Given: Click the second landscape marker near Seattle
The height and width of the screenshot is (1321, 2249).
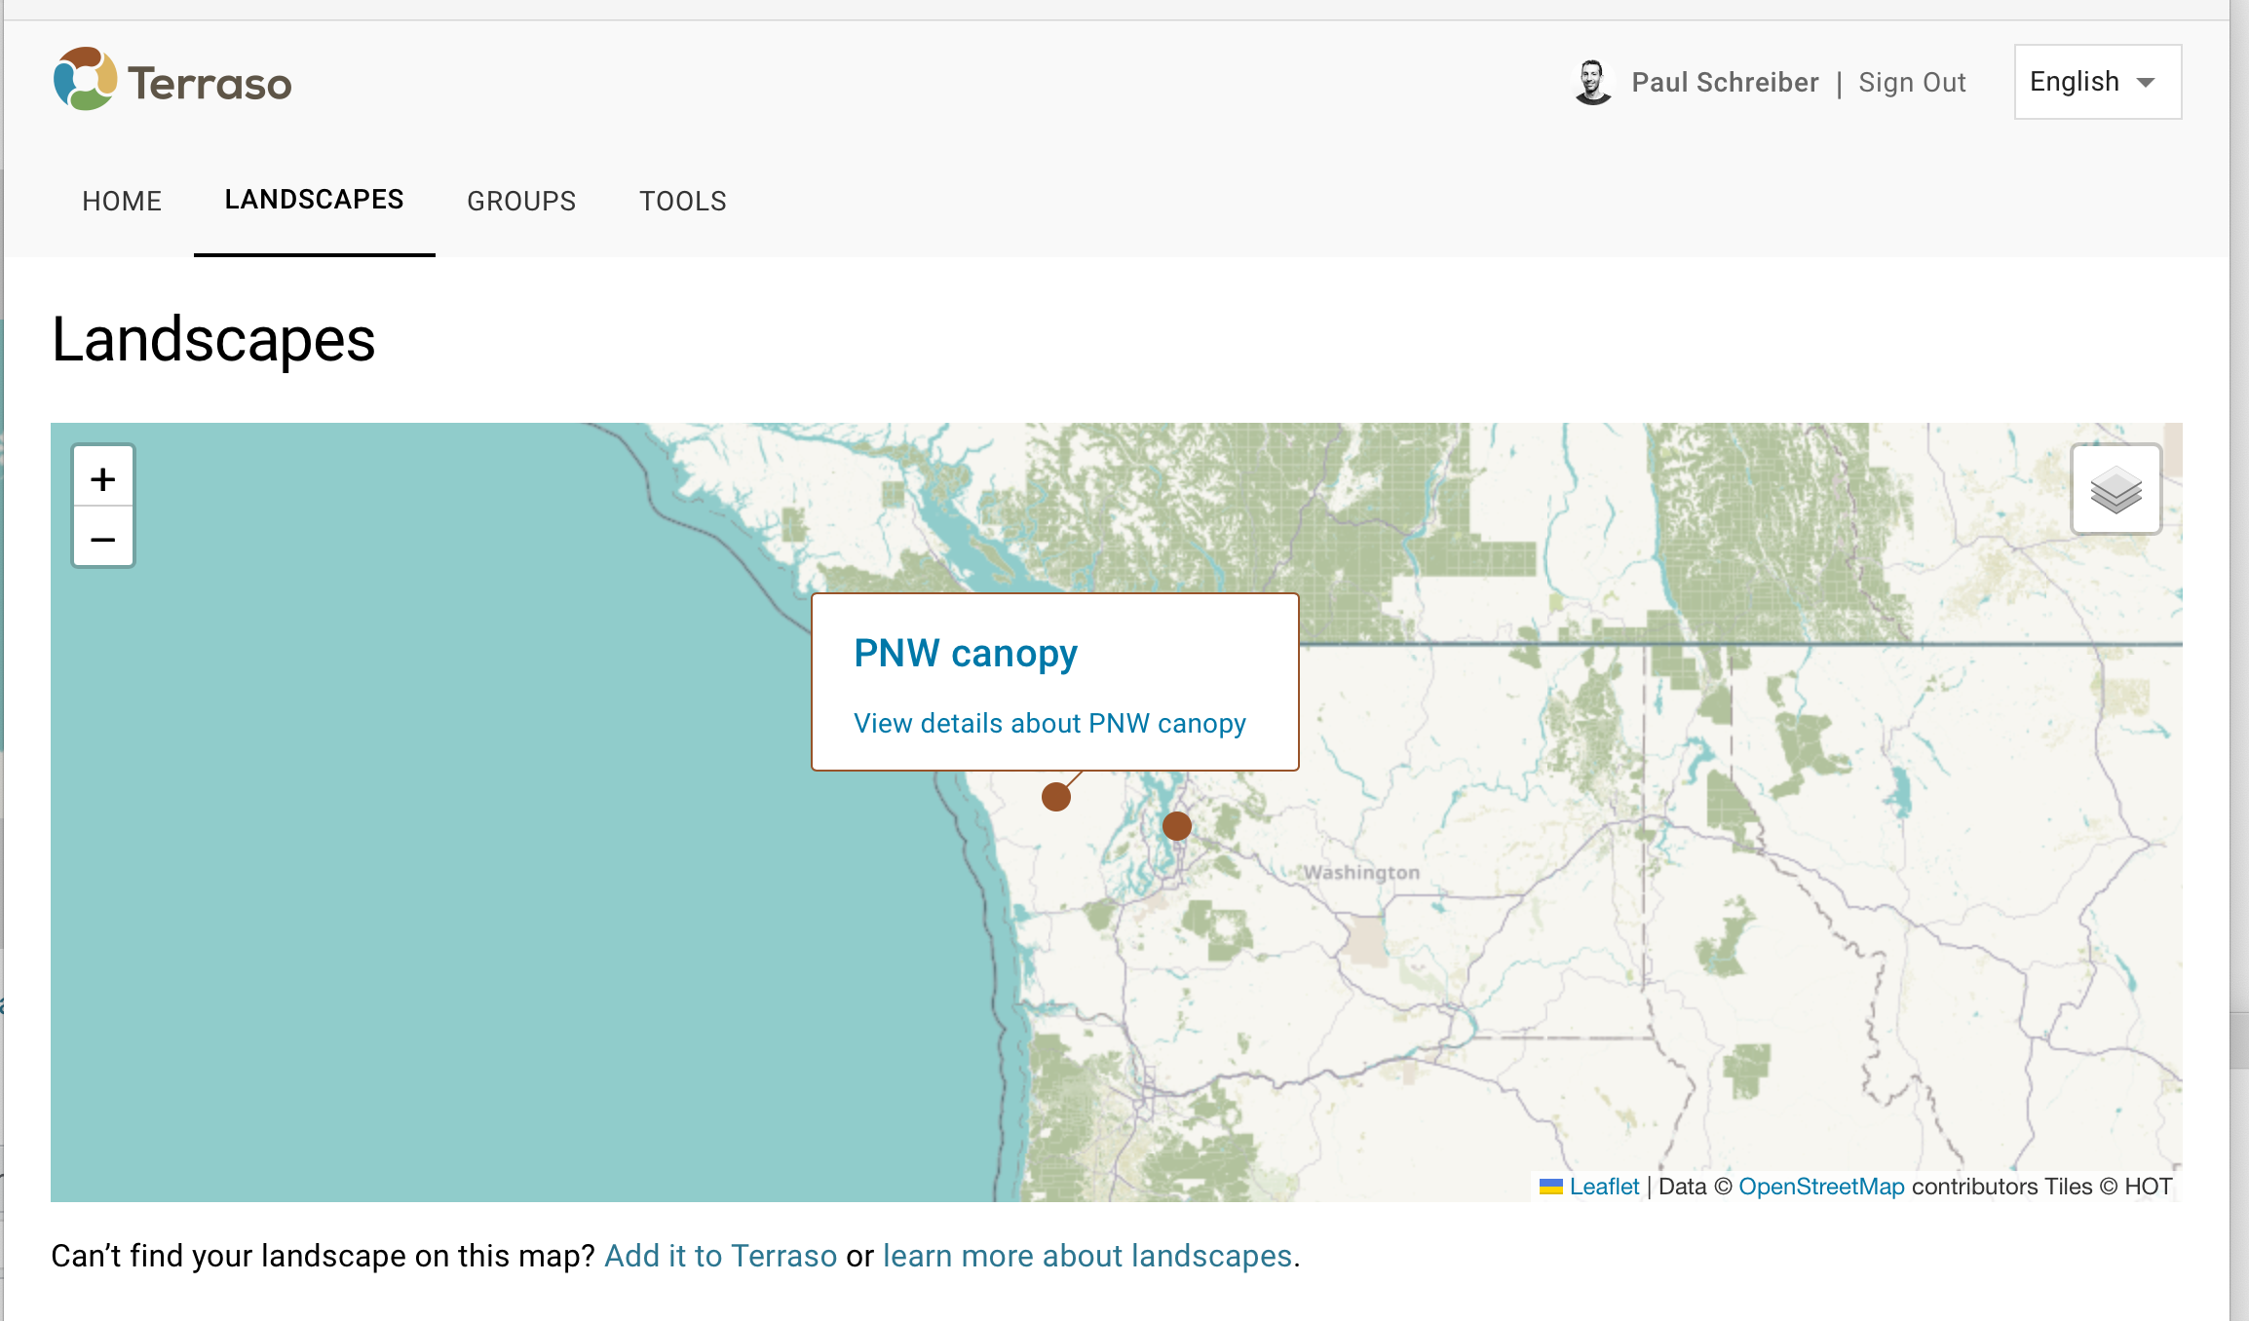Looking at the screenshot, I should 1176,826.
